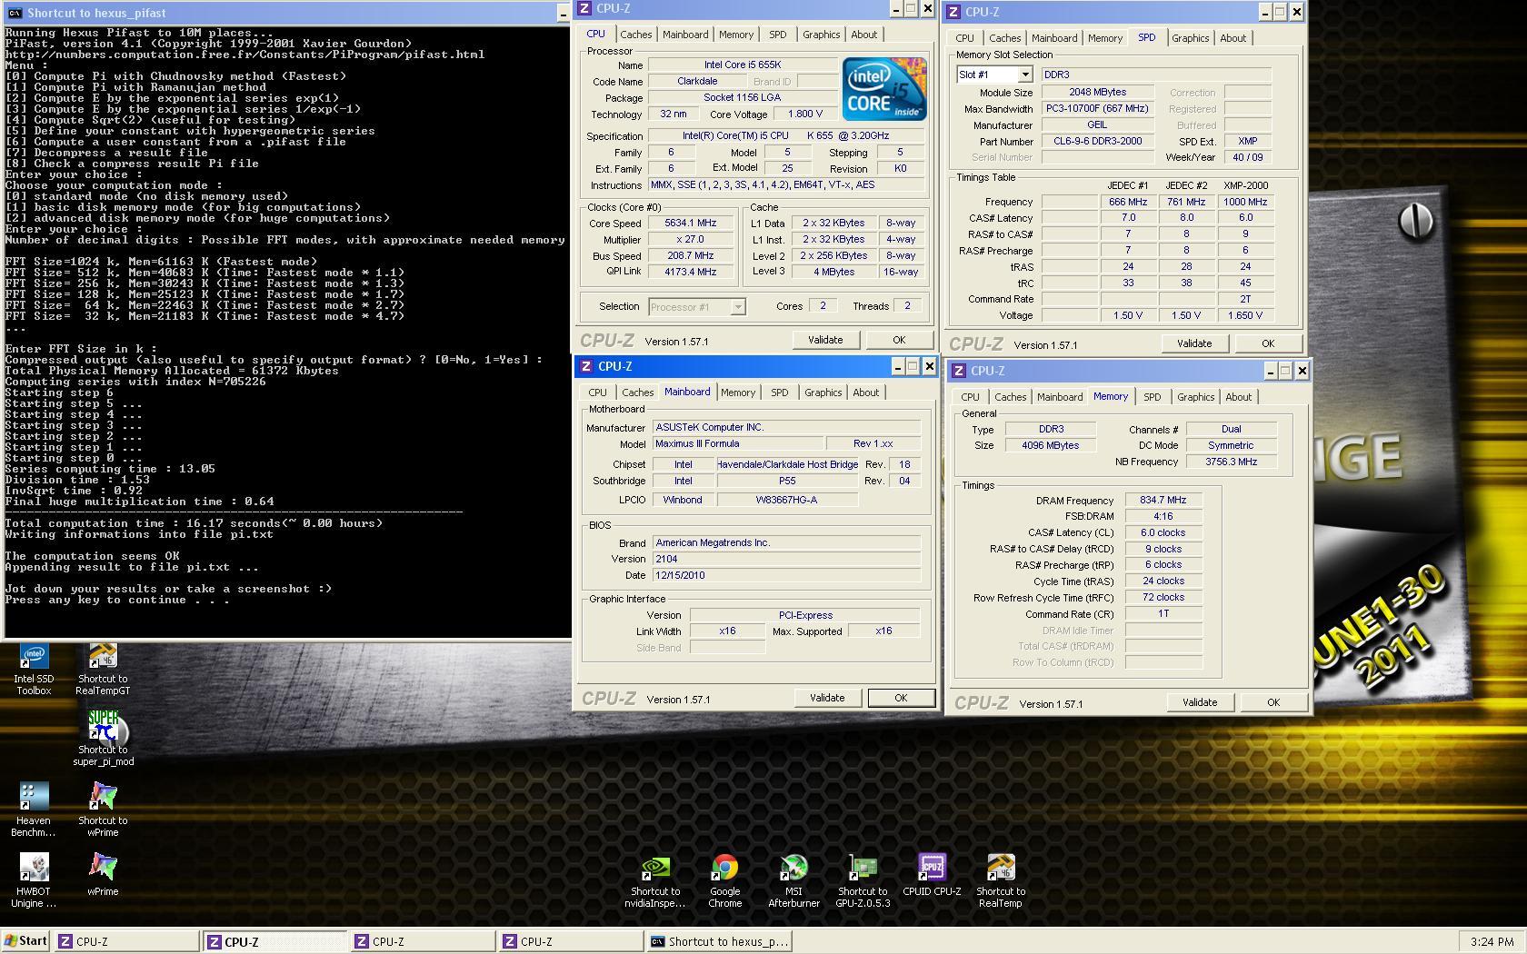
Task: Launch Google Chrome desktop icon
Action: [x=724, y=881]
